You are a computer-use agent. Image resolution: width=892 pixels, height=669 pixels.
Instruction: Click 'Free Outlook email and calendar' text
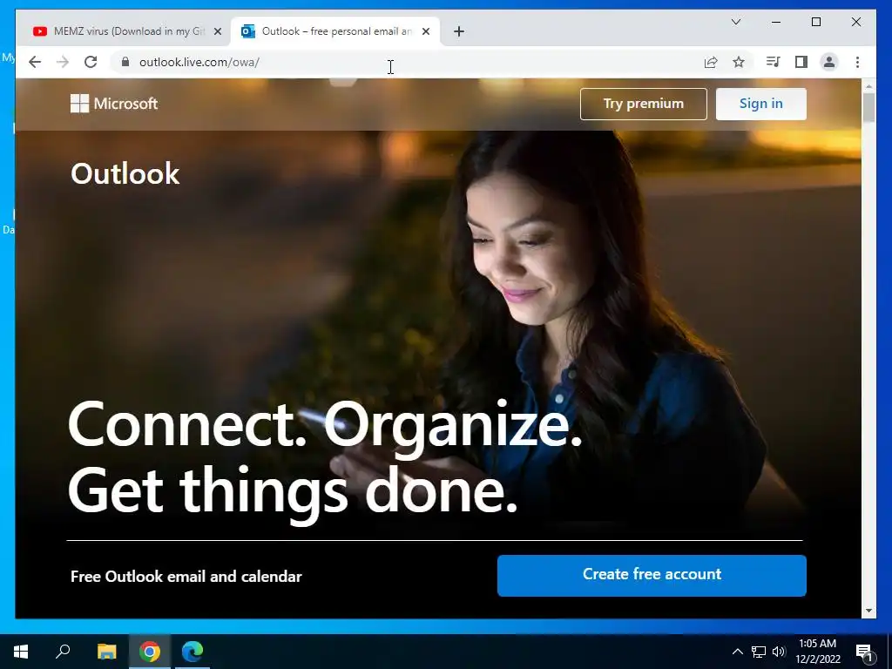[186, 577]
